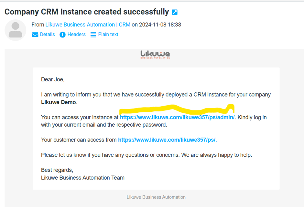Show the message Details
304x207 pixels.
[47, 35]
